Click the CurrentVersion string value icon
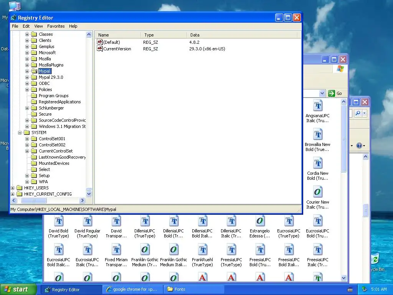This screenshot has height=295, width=393. point(100,48)
